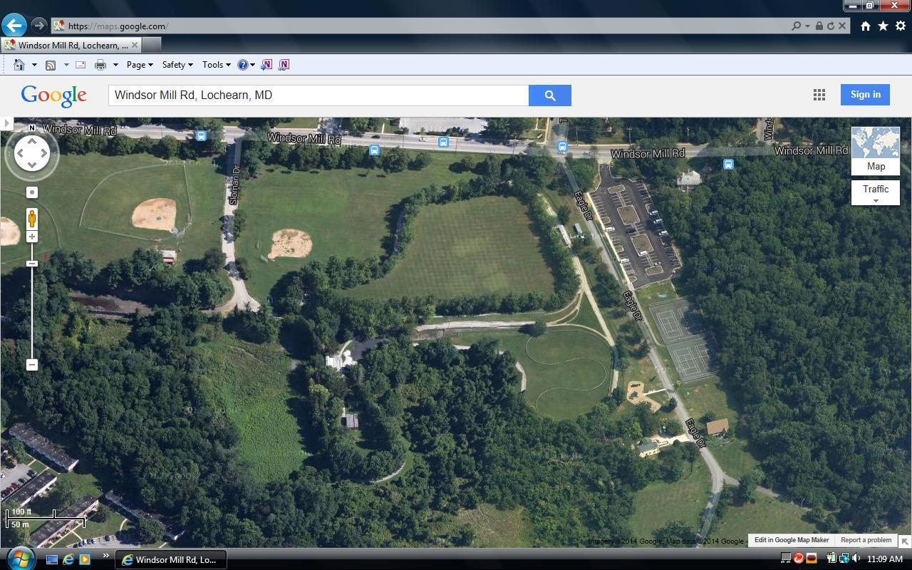The image size is (912, 570).
Task: Click the zoom out minus button
Action: (x=32, y=365)
